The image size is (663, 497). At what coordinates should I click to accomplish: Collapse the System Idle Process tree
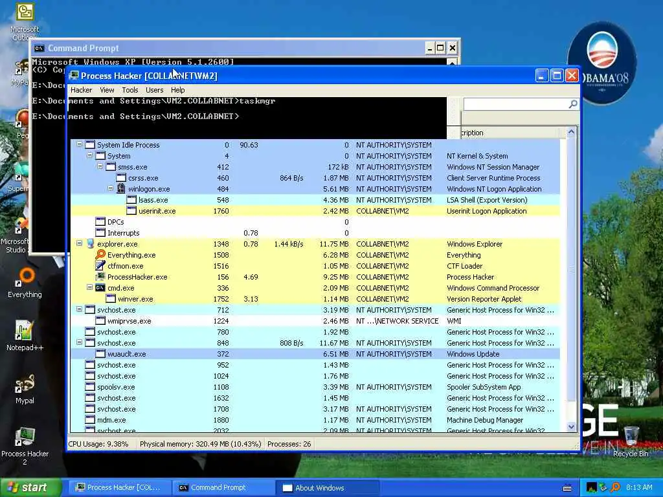(79, 144)
